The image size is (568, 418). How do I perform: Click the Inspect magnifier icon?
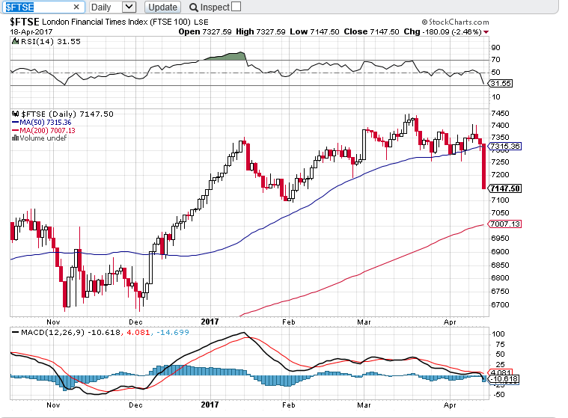click(x=194, y=7)
